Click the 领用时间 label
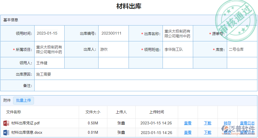This screenshot has width=258, height=138. tap(24, 34)
